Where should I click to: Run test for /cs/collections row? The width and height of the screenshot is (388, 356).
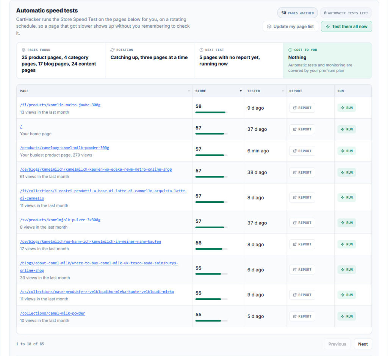click(347, 295)
